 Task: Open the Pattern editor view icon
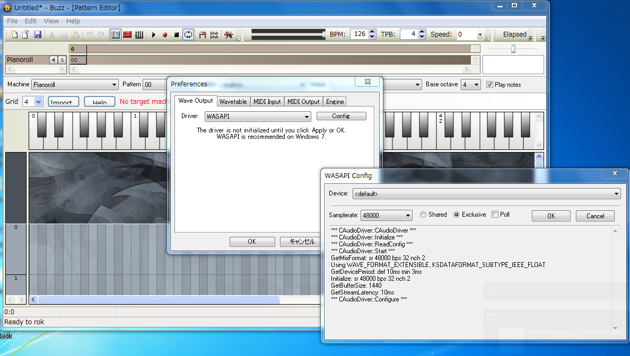click(116, 34)
